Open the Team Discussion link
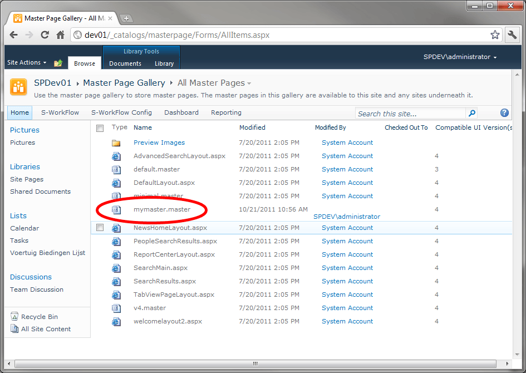The height and width of the screenshot is (373, 526). [x=37, y=289]
